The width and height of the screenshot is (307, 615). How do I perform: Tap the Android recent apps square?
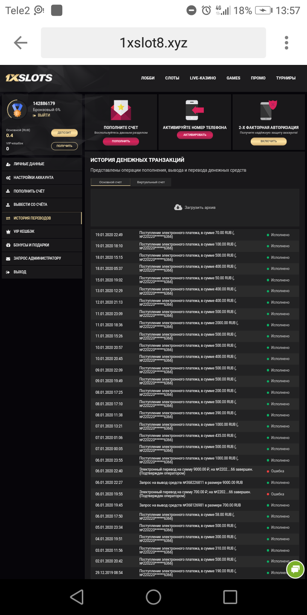230,597
